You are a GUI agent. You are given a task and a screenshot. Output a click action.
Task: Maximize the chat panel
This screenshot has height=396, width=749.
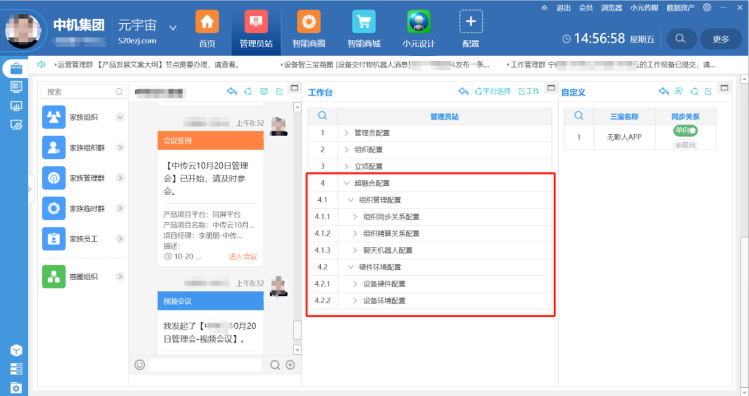tap(295, 88)
